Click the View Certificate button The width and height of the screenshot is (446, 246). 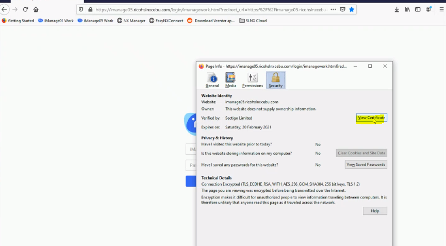click(x=371, y=118)
